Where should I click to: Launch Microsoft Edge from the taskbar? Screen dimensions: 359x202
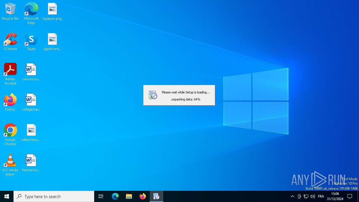tap(115, 196)
